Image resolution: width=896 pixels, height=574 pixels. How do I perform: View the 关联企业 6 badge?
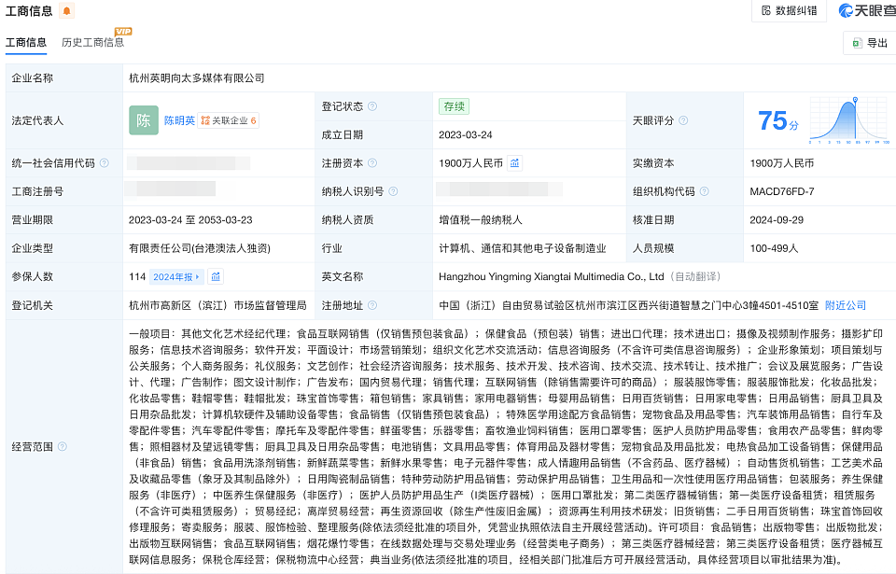[228, 120]
